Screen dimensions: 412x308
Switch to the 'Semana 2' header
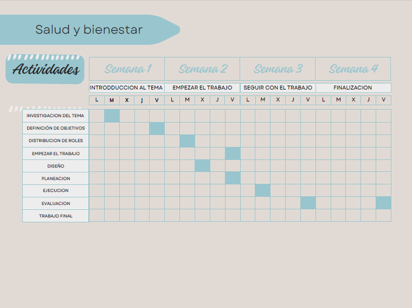coord(202,69)
